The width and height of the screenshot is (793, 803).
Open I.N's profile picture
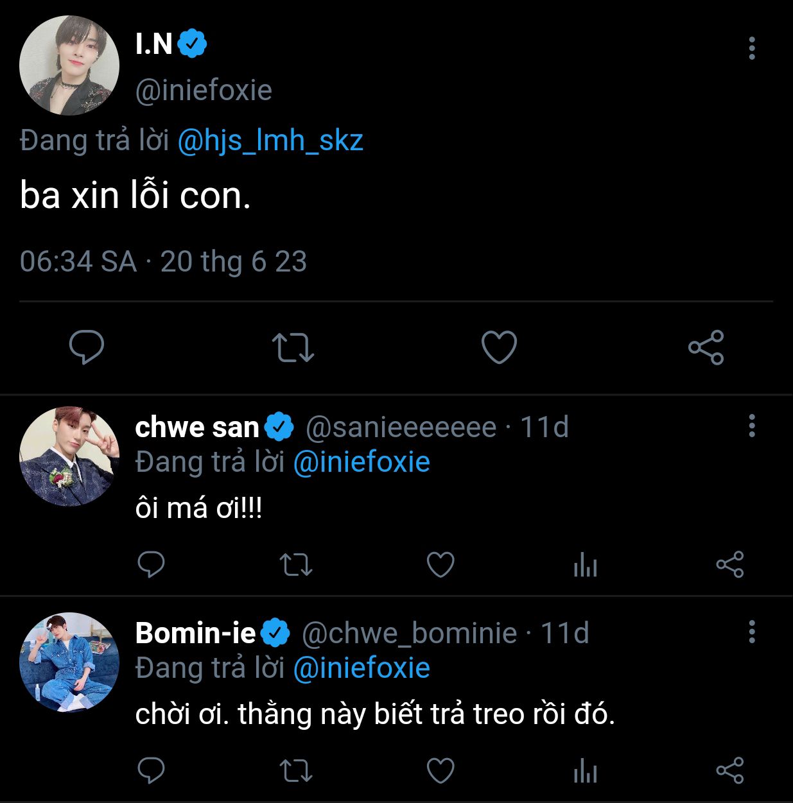pos(69,65)
